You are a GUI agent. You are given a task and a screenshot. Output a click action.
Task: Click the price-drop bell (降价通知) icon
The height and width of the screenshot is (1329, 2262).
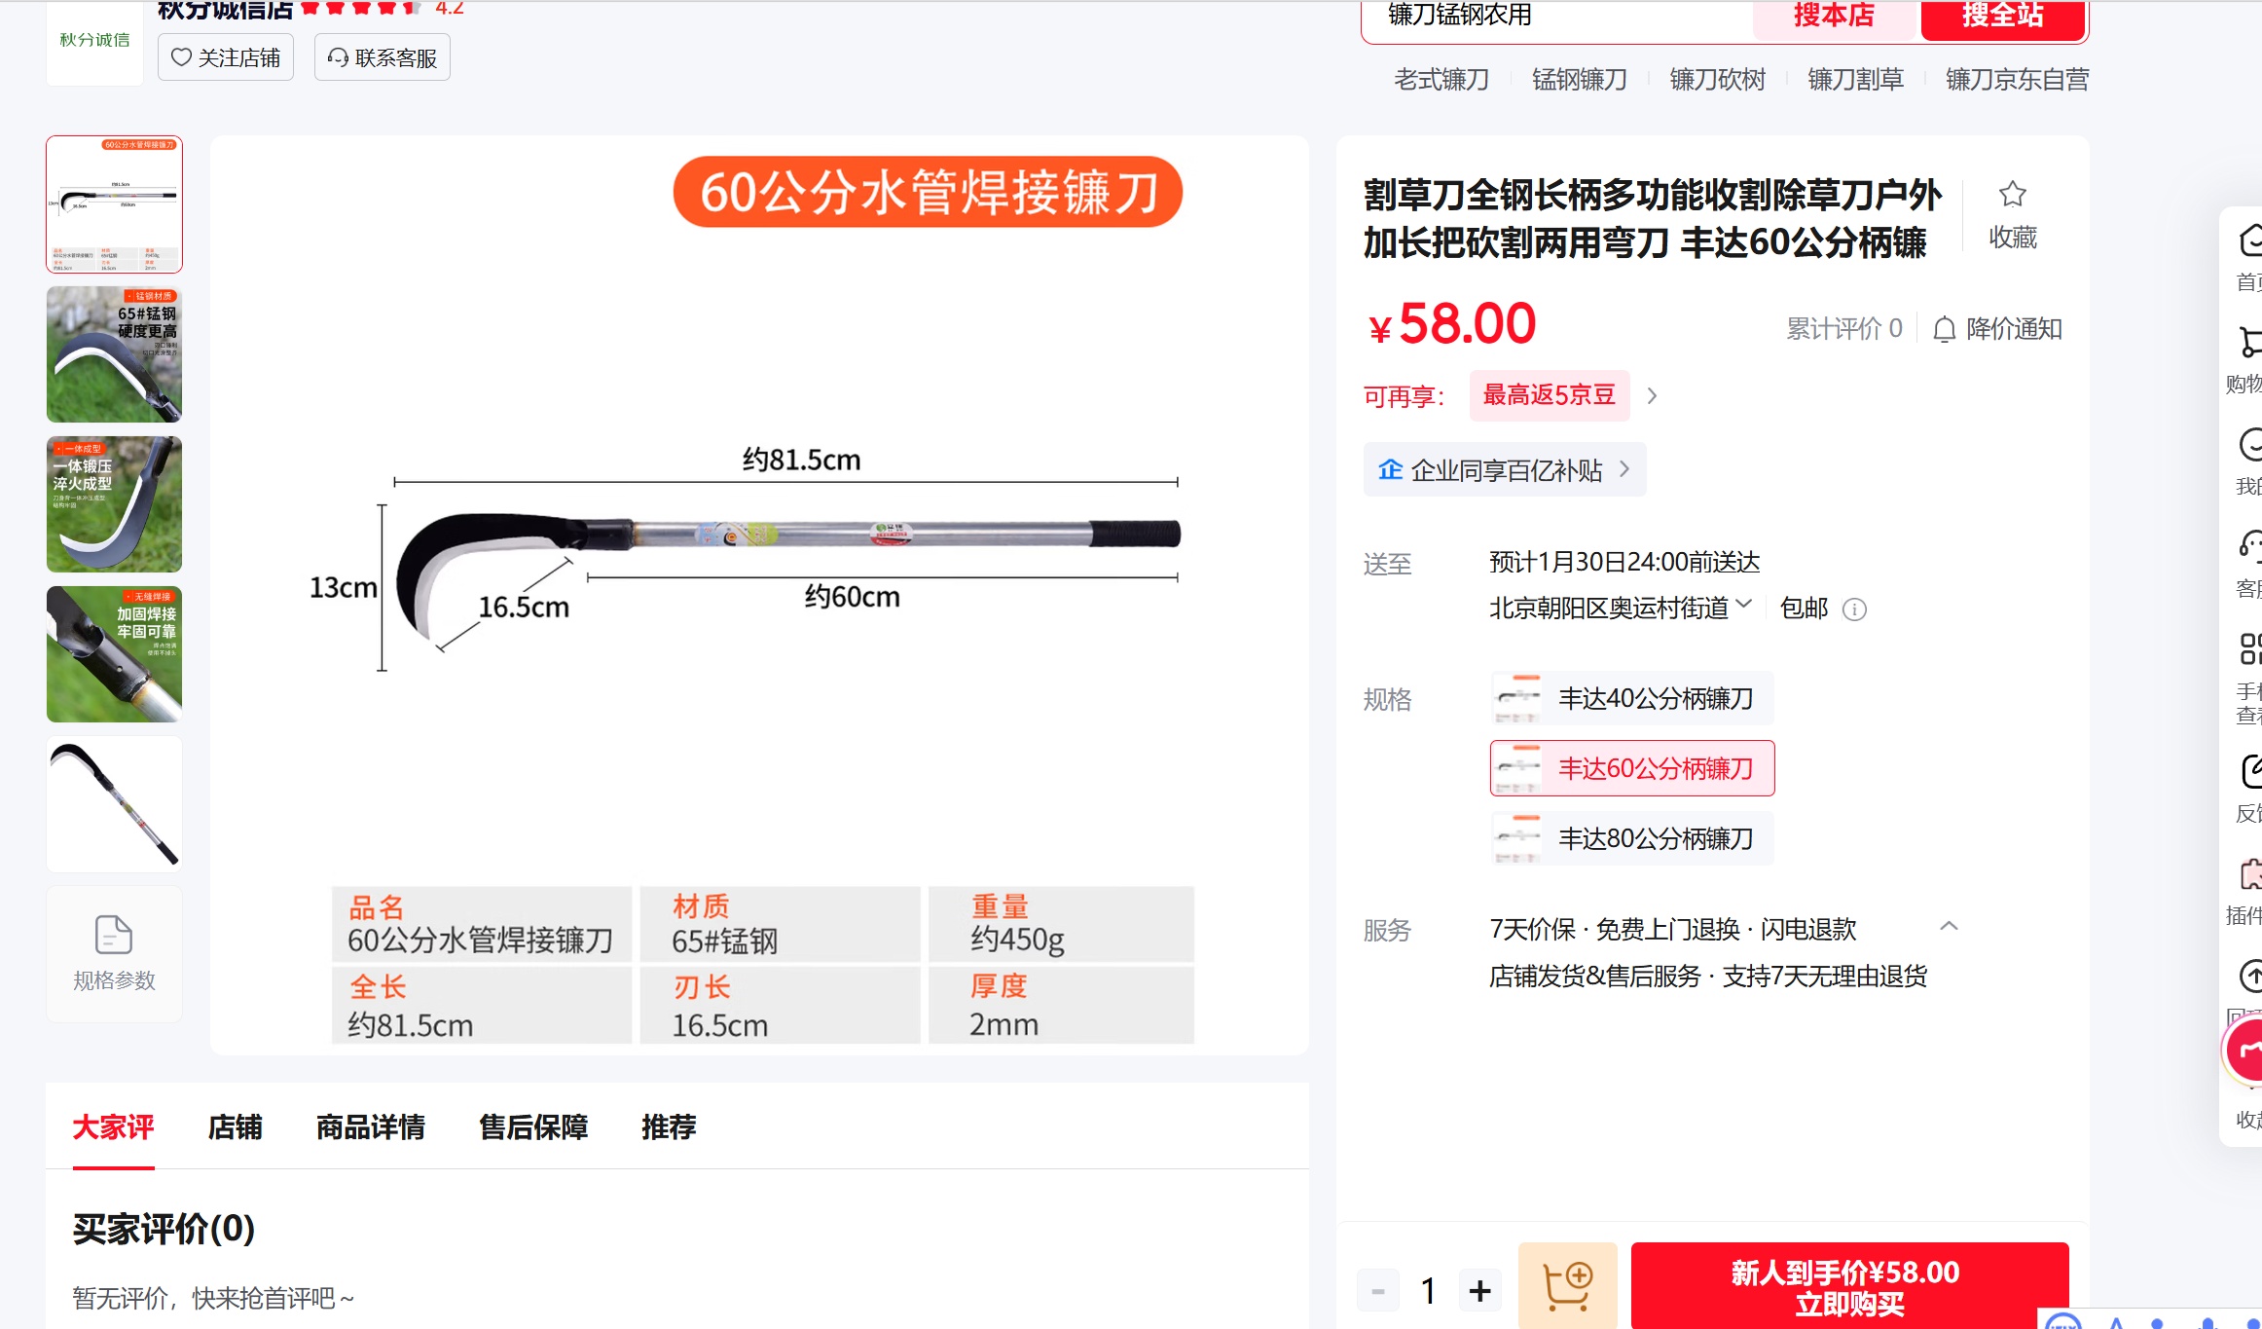[1944, 330]
